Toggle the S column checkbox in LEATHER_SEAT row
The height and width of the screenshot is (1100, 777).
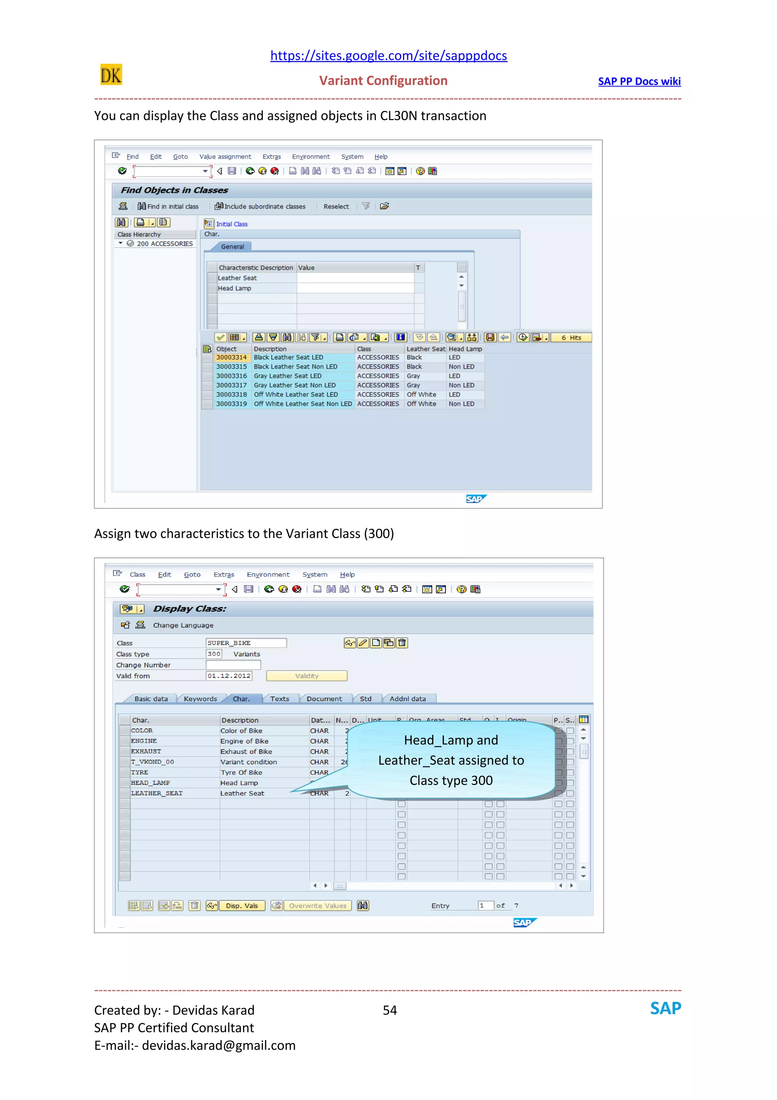570,793
